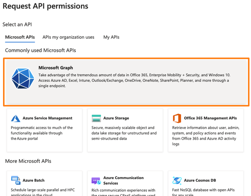Choose the Microsoft Graph title
This screenshot has height=196, width=251.
click(x=56, y=68)
